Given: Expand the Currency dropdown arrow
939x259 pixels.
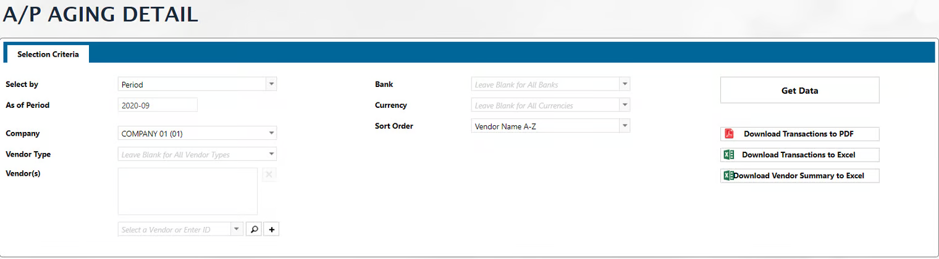Looking at the screenshot, I should (624, 105).
